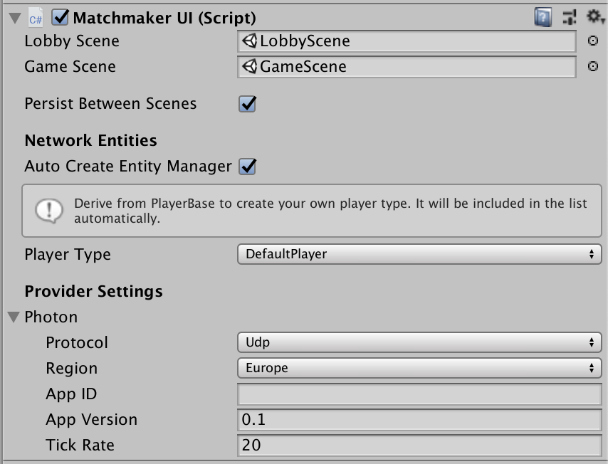608x464 pixels.
Task: Open the Player Type dropdown
Action: click(419, 254)
